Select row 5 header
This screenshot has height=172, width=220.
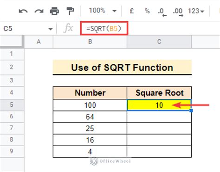pyautogui.click(x=12, y=105)
